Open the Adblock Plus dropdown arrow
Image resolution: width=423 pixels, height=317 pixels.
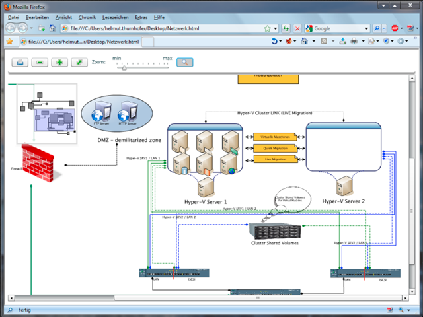(402, 28)
